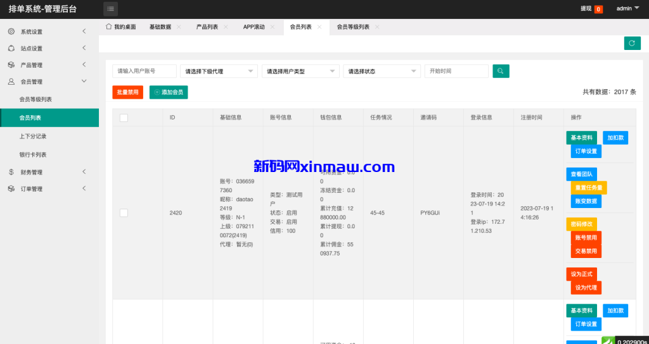
Task: Click the 设为代理 button
Action: click(586, 288)
